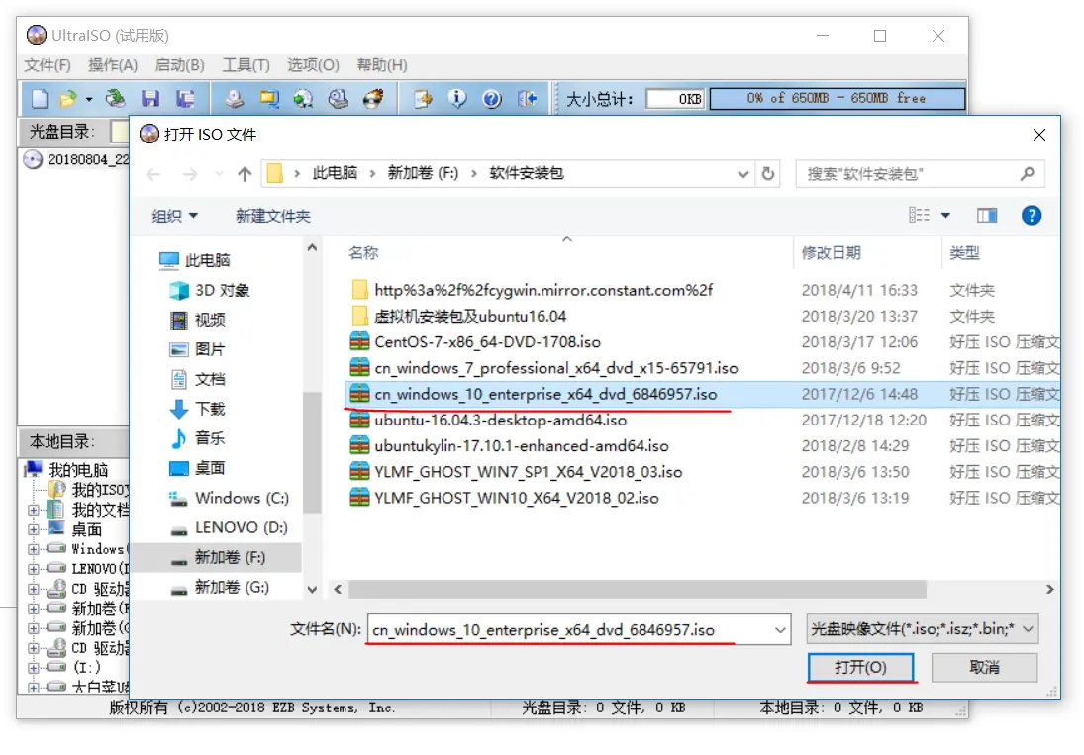Select LENOVO (D:) drive in navigation pane
Viewport: 1084px width, 755px height.
point(229,527)
